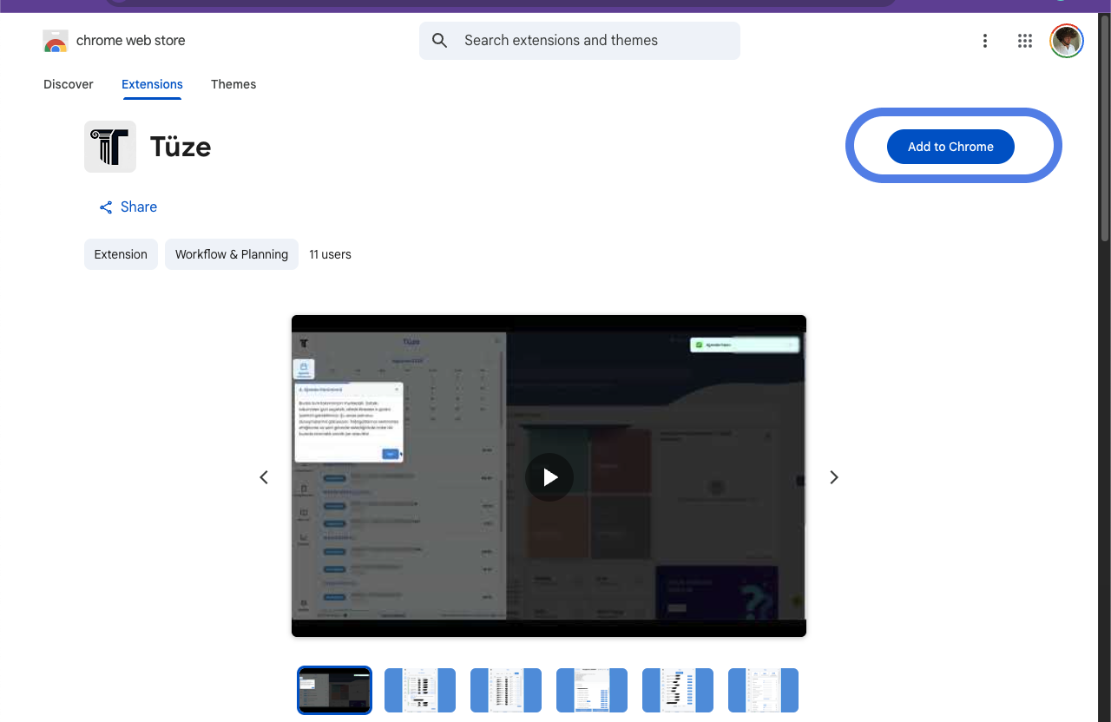Open the Google account avatar
The height and width of the screenshot is (722, 1111).
point(1067,41)
